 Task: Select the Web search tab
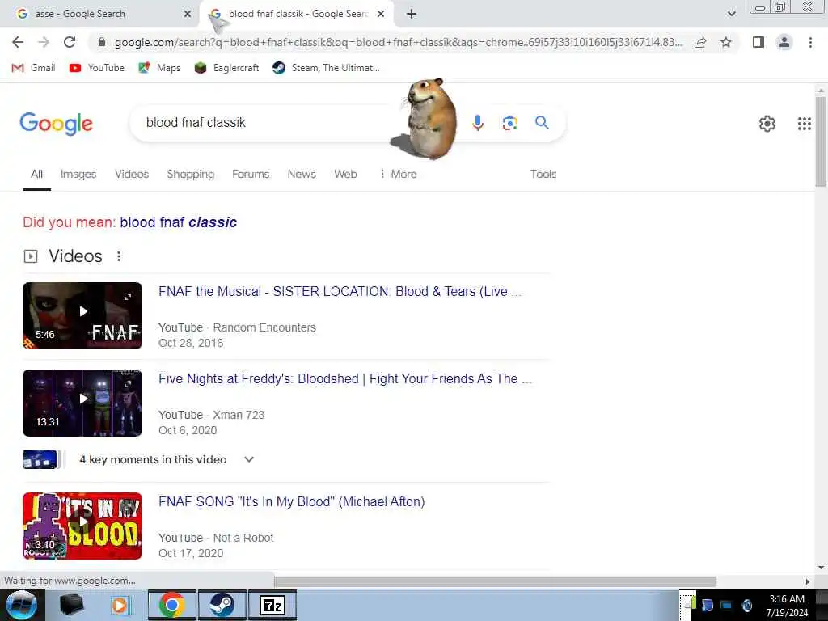pos(345,174)
